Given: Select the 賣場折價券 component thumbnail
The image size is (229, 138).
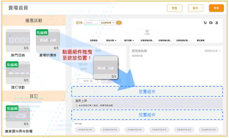Looking at the screenshot, I should (48, 40).
